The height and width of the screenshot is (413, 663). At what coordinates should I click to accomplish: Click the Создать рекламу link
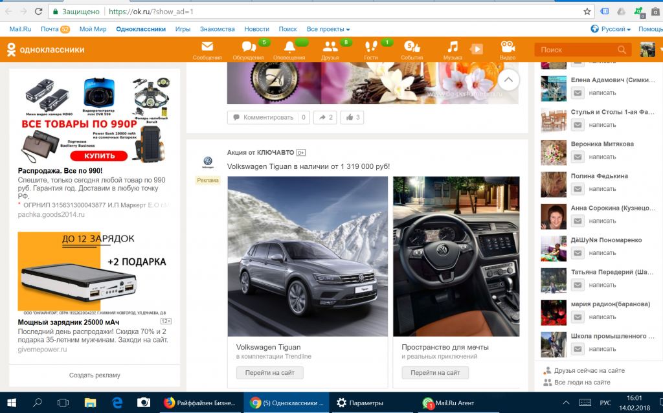[95, 375]
